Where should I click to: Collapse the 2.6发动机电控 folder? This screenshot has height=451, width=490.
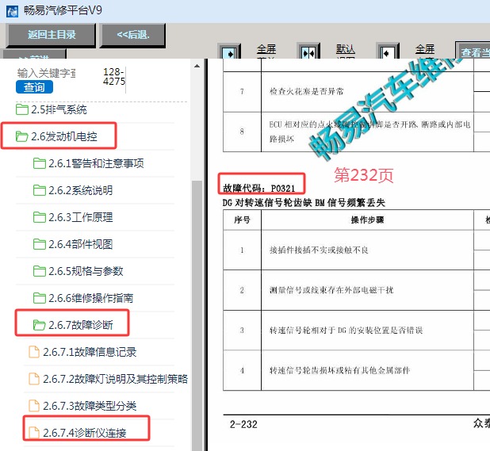click(x=56, y=136)
